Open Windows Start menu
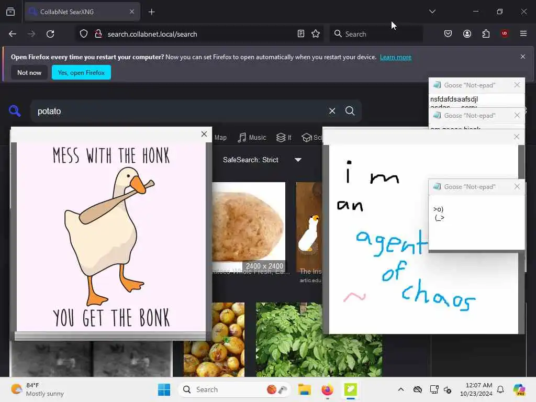 click(164, 389)
